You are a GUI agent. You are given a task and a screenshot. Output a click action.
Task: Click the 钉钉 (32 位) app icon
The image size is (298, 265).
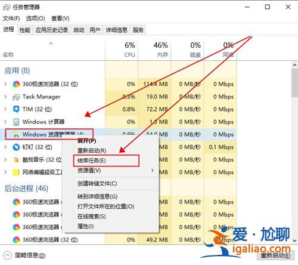coord(16,147)
